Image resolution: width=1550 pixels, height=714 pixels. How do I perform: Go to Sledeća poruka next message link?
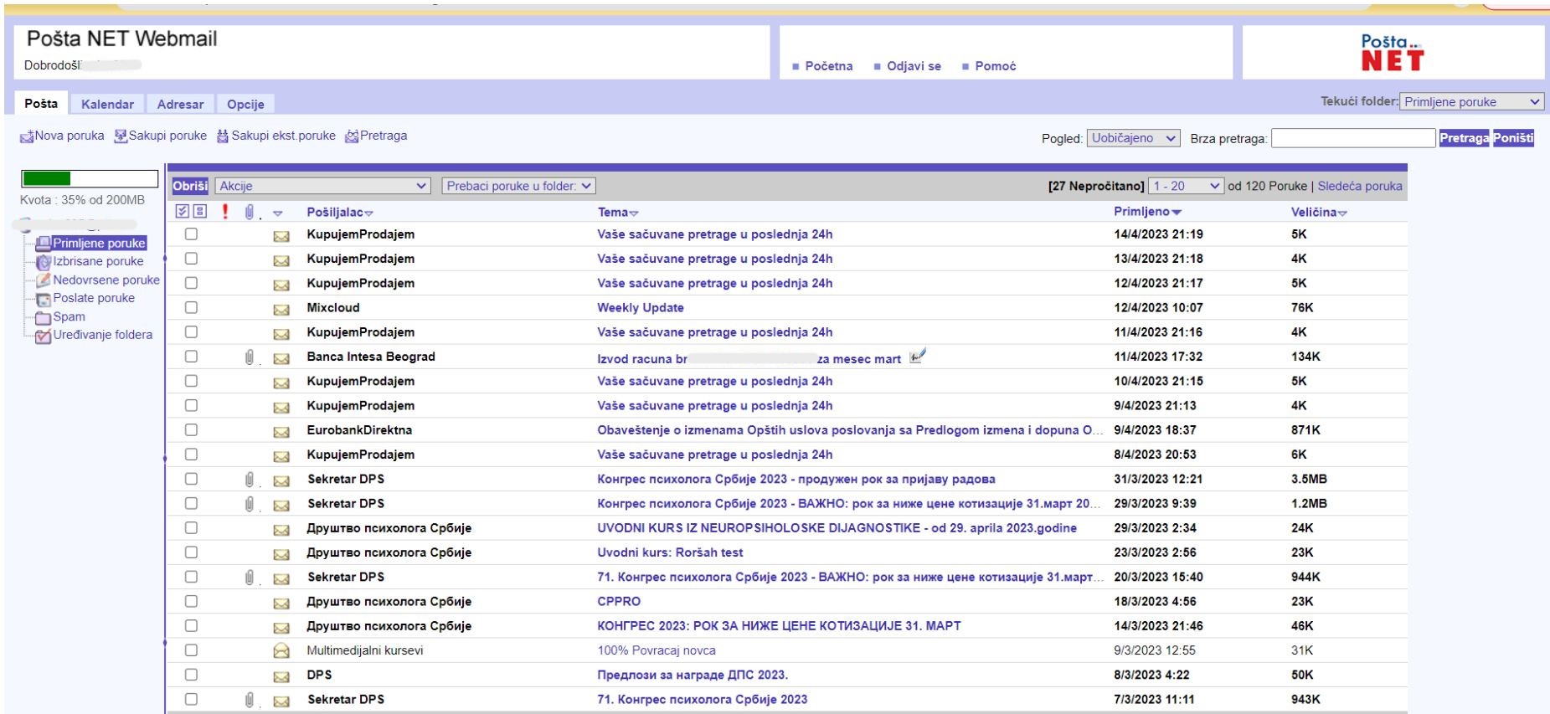[x=1360, y=186]
